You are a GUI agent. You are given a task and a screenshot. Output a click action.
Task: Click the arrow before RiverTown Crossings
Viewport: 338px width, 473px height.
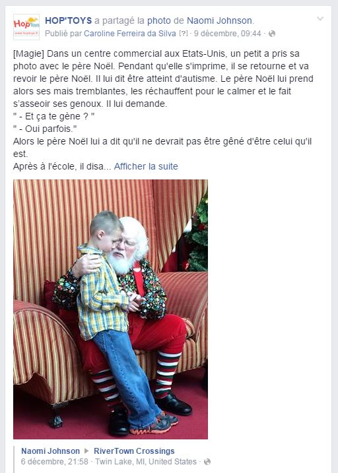click(86, 451)
